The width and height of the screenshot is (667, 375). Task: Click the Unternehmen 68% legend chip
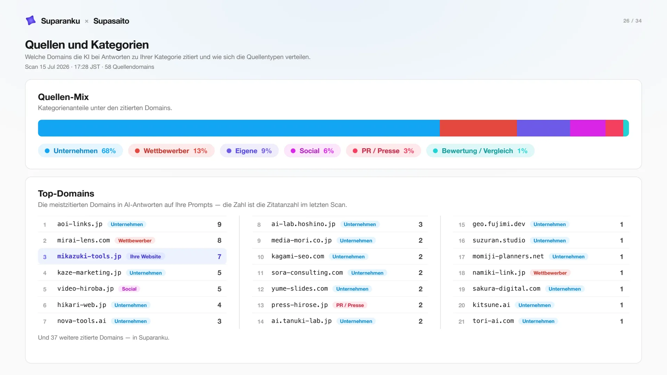pos(80,151)
